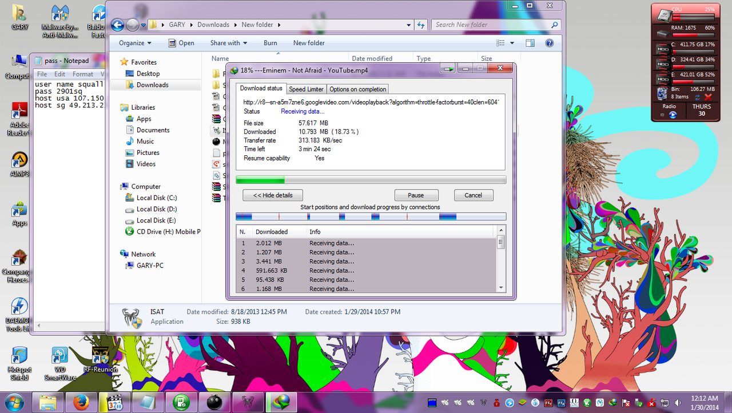The height and width of the screenshot is (413, 732).
Task: Click the Forward arrow in Explorer
Action: click(x=132, y=25)
